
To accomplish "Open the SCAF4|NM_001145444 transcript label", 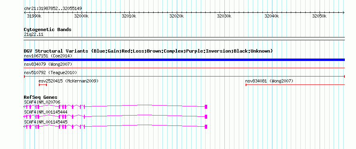I will pos(46,112).
